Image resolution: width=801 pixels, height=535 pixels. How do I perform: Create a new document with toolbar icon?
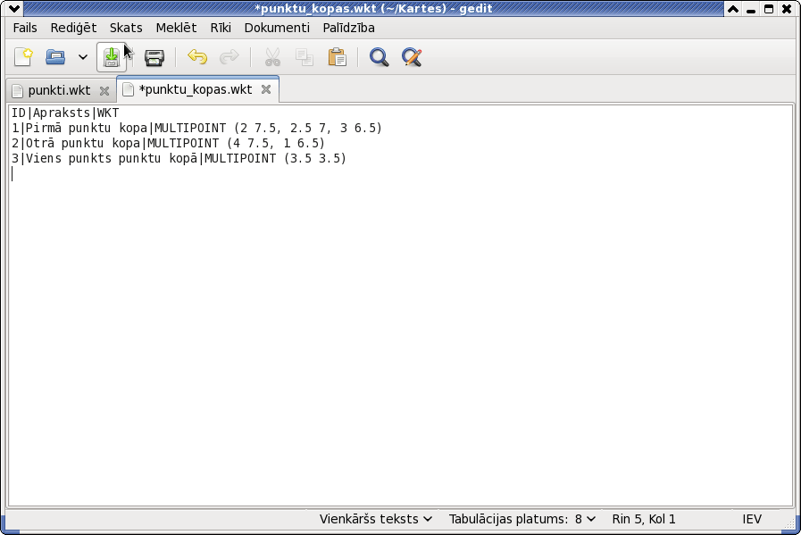click(x=23, y=57)
